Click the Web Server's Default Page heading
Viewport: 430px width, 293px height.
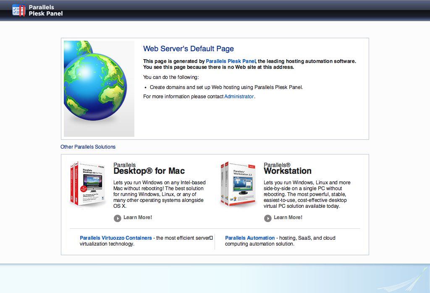click(189, 49)
